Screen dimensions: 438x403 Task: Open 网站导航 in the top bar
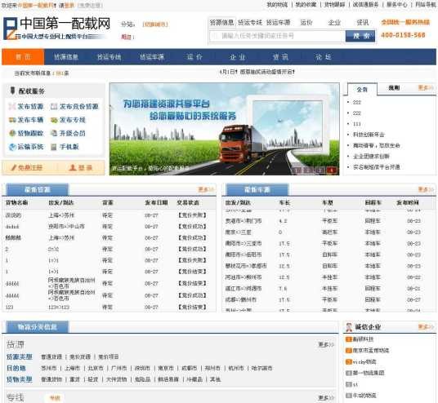[x=426, y=4]
